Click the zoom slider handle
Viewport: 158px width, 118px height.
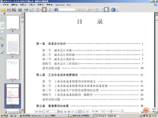pos(111,111)
